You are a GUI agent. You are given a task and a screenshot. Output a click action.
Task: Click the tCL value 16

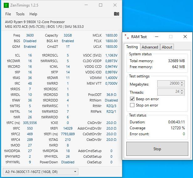coord(30,55)
